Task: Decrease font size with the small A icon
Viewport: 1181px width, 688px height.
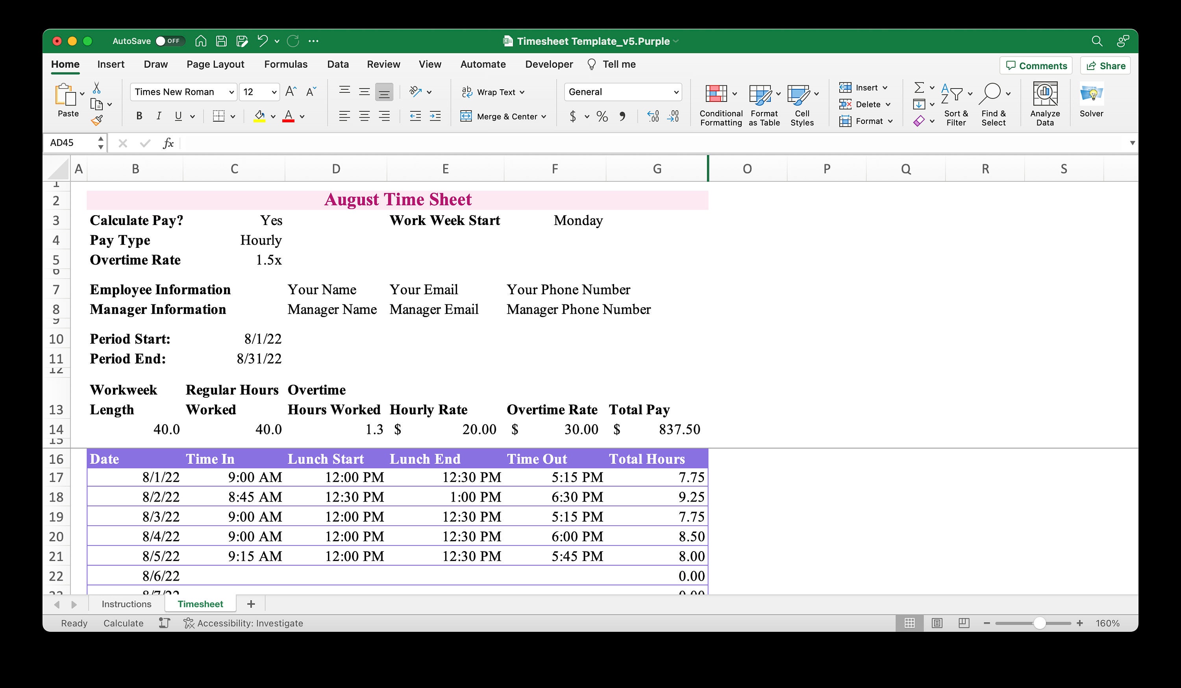Action: pos(311,92)
